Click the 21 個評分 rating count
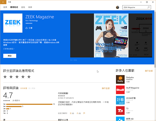 click(16, 100)
